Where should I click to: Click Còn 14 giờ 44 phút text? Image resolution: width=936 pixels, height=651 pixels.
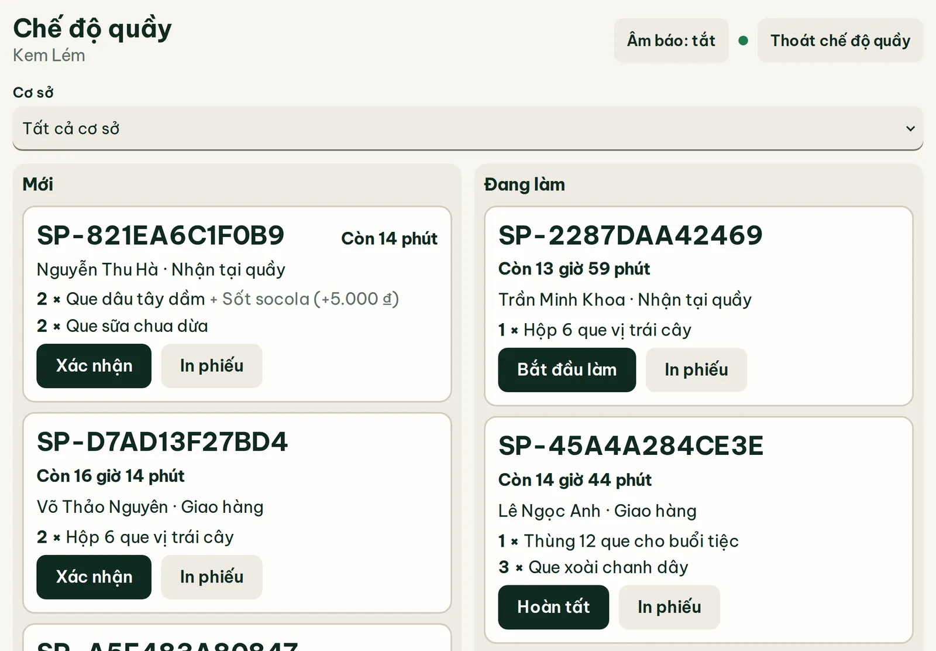coord(574,480)
